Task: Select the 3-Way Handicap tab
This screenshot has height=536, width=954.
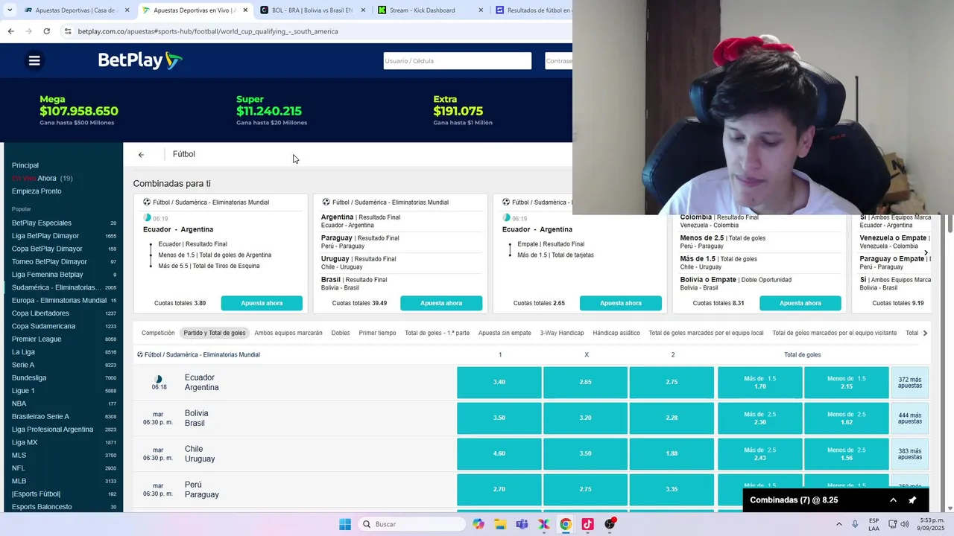Action: pyautogui.click(x=562, y=333)
